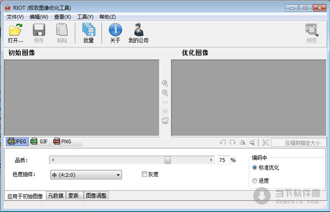Screen dimensions: 330x212
Task: Open the Edit (编辑) menu
Action: (x=38, y=17)
